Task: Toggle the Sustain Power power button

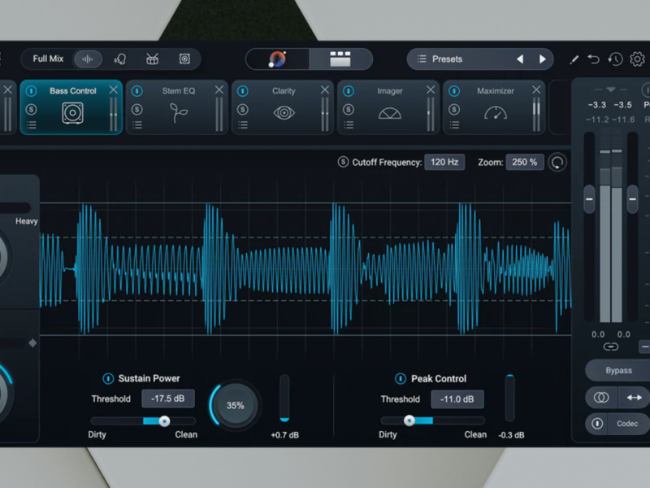Action: (108, 378)
